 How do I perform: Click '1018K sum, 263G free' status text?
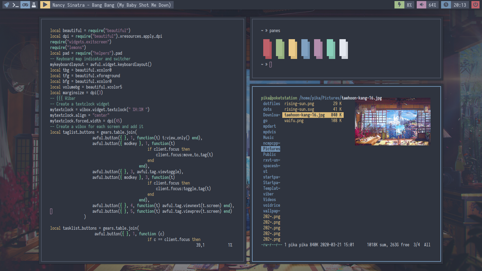(x=388, y=245)
